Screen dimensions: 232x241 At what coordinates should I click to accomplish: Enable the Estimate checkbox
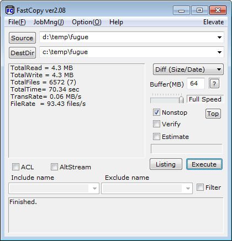(156, 137)
